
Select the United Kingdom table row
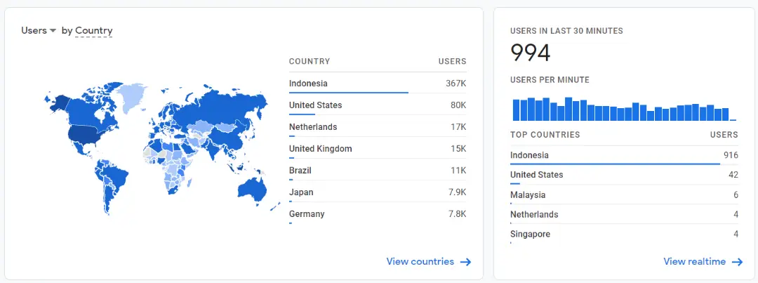[x=378, y=149]
